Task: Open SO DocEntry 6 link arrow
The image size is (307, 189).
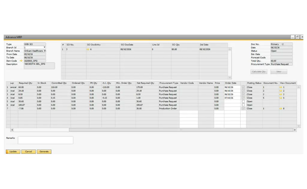Action: (x=88, y=49)
